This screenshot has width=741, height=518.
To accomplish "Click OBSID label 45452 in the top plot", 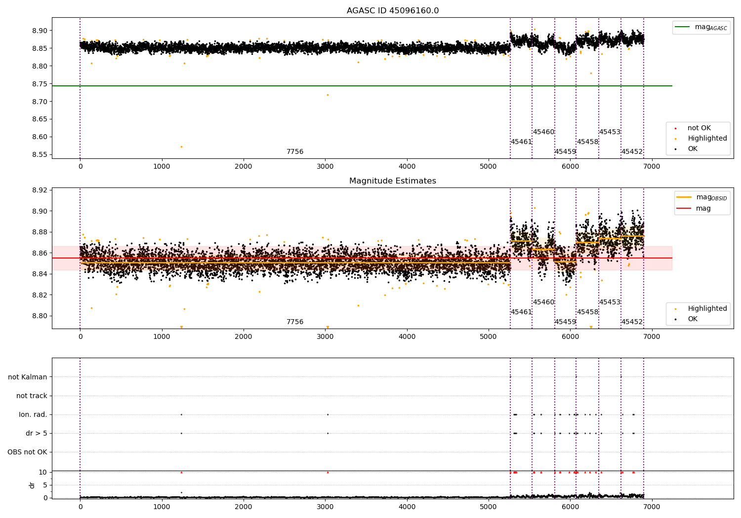I will pos(632,152).
